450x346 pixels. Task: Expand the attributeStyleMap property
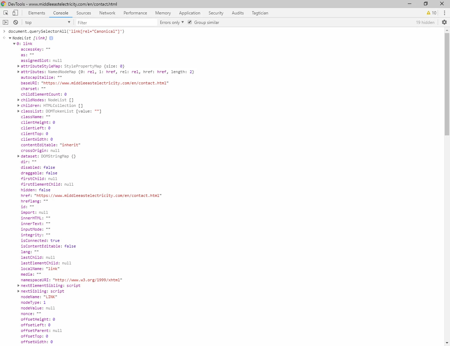(x=19, y=66)
